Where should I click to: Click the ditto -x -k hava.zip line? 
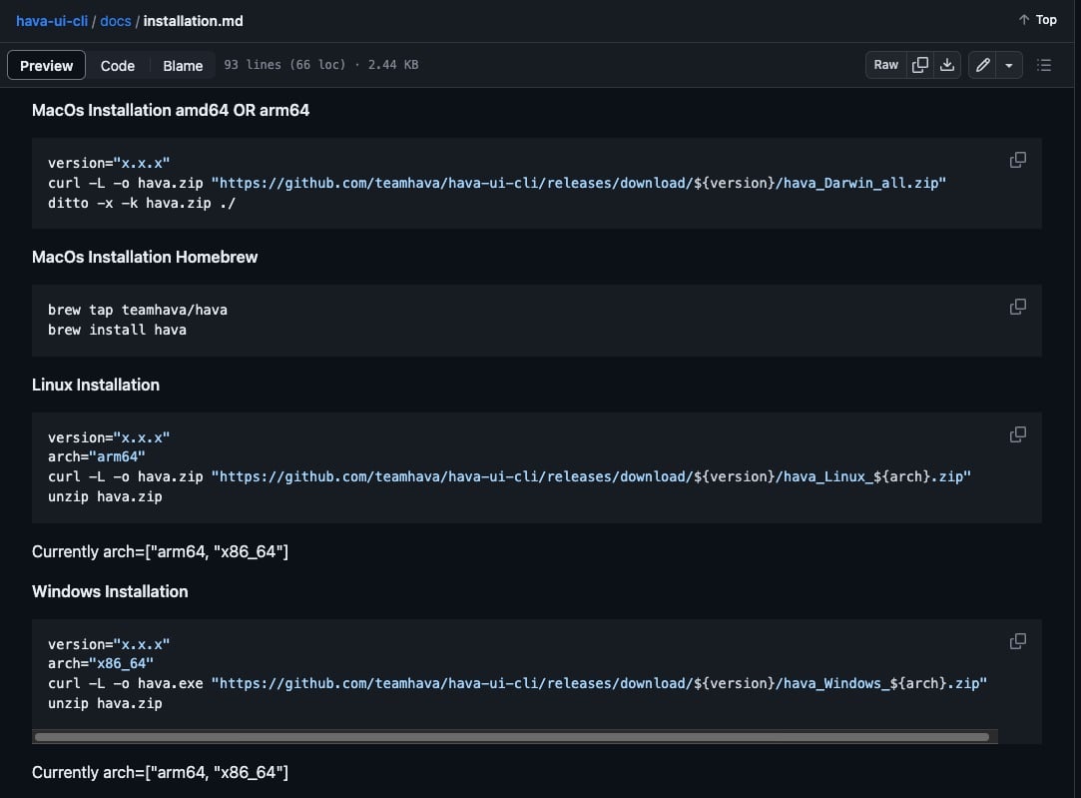click(142, 203)
